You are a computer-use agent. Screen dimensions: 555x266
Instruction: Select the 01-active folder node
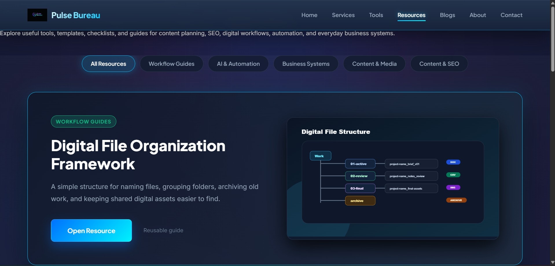(360, 164)
